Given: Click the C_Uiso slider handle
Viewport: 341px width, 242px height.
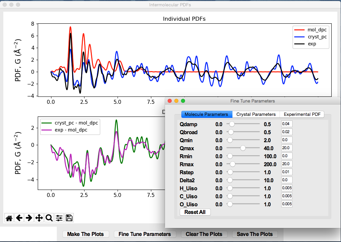Looking at the screenshot, I should [230, 196].
